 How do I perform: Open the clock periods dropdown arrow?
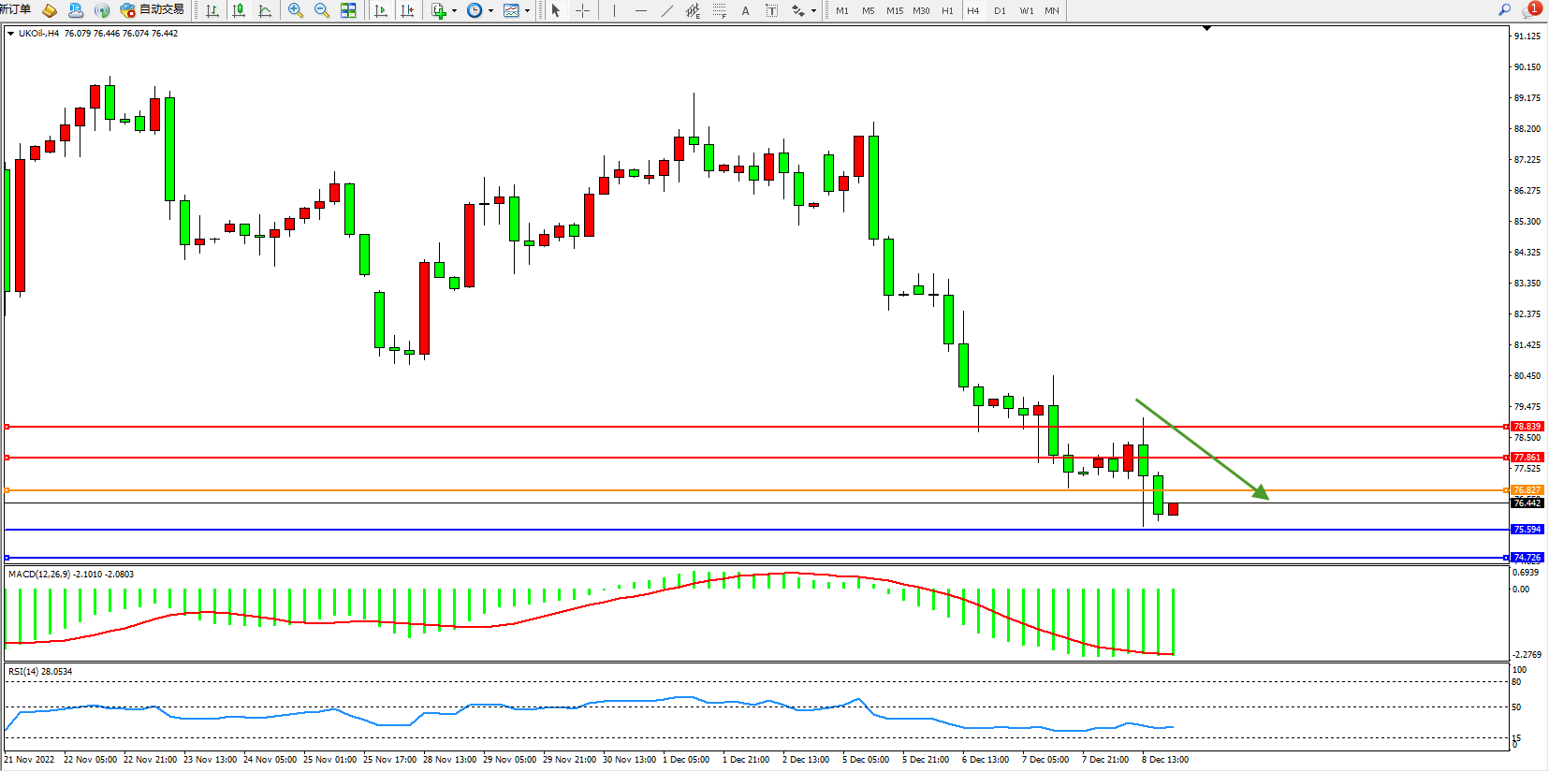490,11
